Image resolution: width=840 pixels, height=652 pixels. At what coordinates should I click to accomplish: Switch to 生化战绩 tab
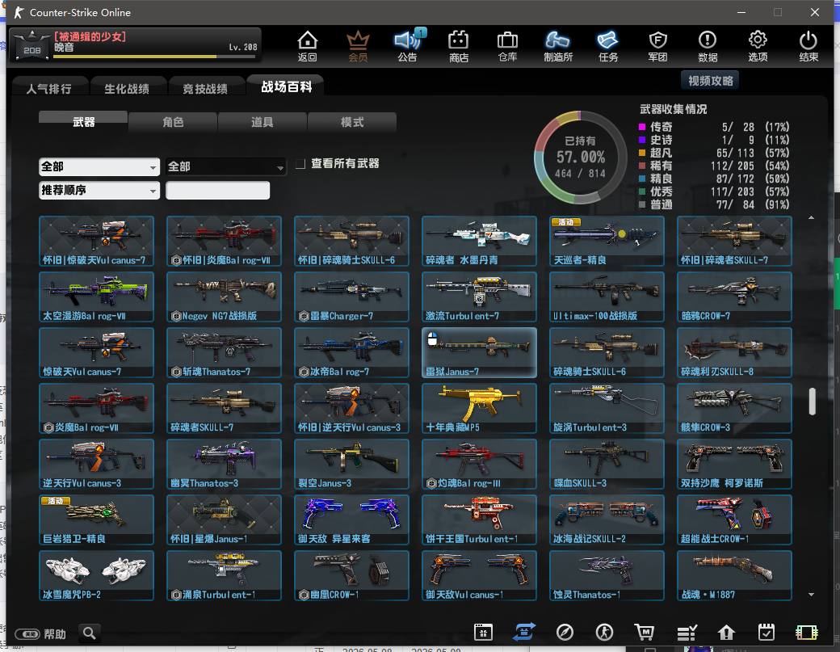tap(127, 88)
